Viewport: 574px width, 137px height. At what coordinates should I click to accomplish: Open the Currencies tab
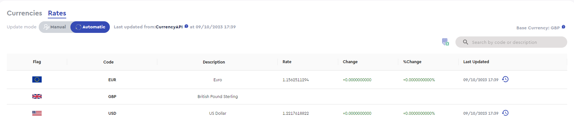pos(25,13)
